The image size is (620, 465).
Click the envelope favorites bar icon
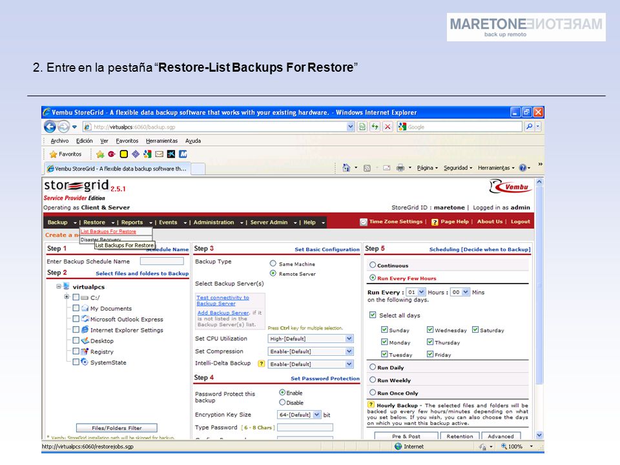[160, 154]
